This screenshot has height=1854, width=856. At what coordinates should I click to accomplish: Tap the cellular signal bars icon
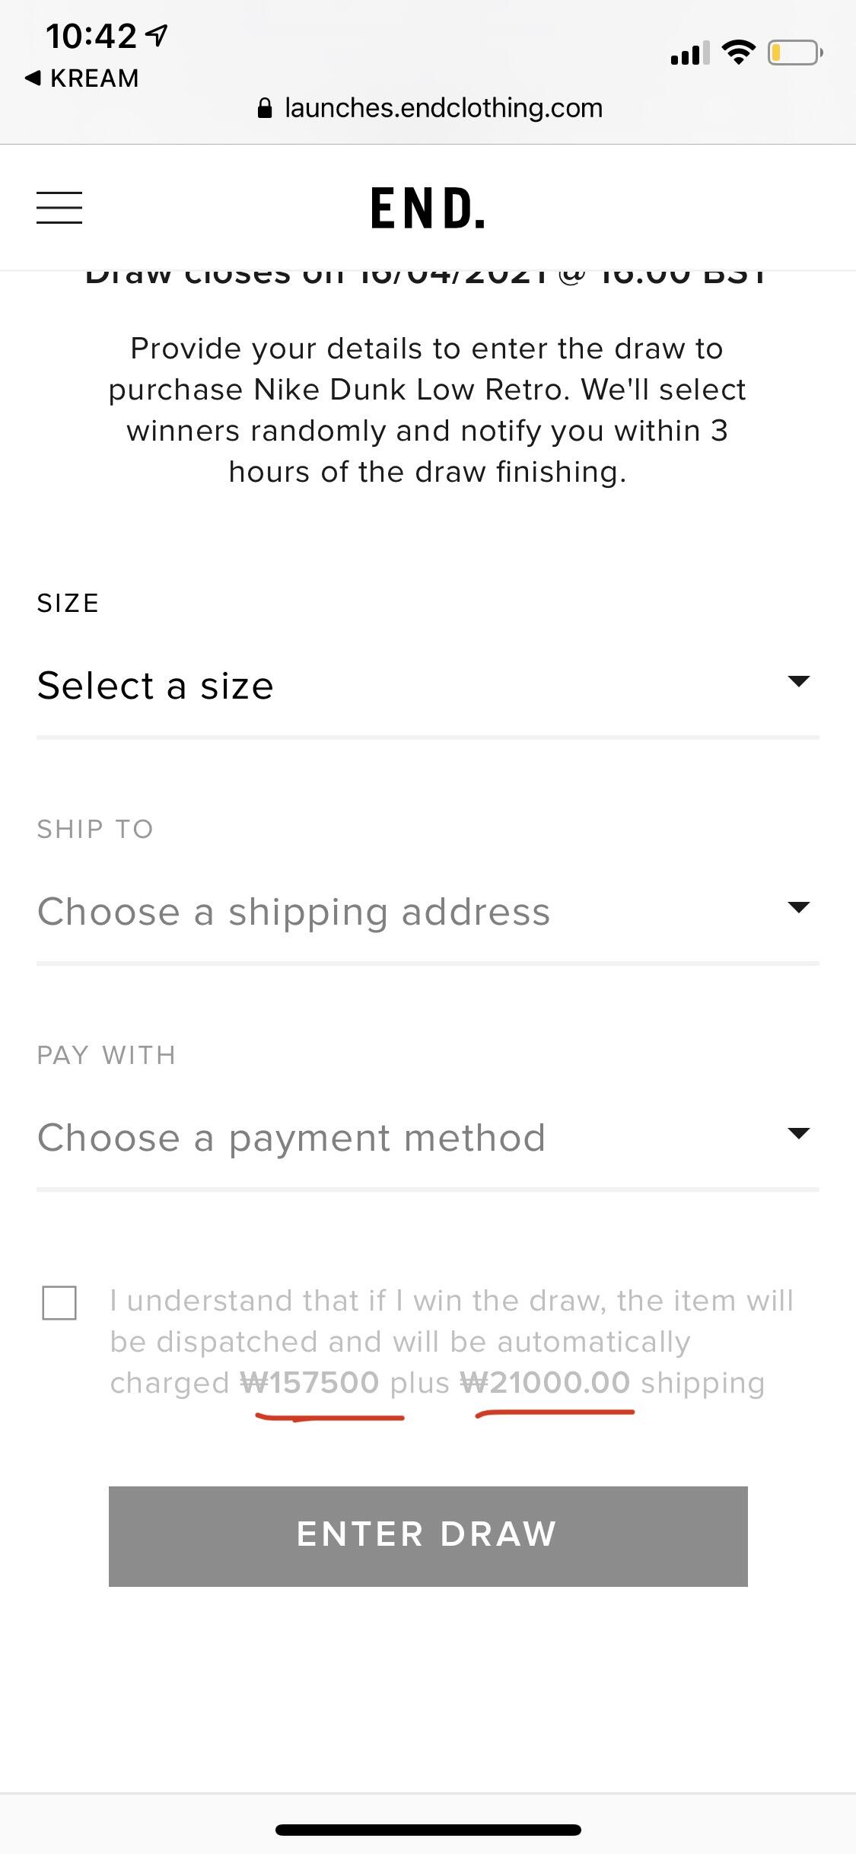coord(689,53)
